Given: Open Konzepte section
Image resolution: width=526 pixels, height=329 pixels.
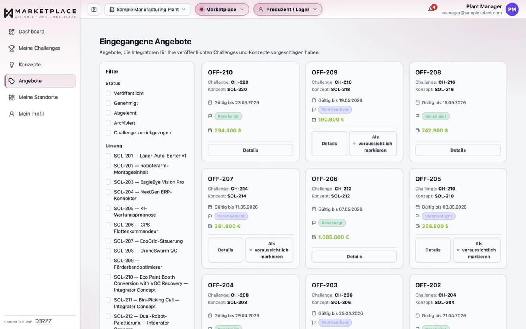Looking at the screenshot, I should (x=40, y=64).
